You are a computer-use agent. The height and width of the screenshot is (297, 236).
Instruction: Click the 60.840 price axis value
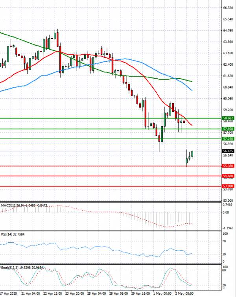228,87
